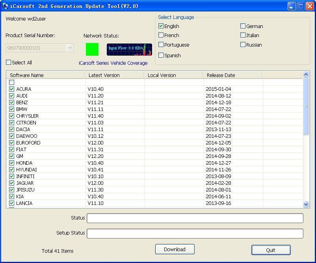The height and width of the screenshot is (263, 316).
Task: Select the FIAT version V11.31 cell
Action: (x=95, y=150)
